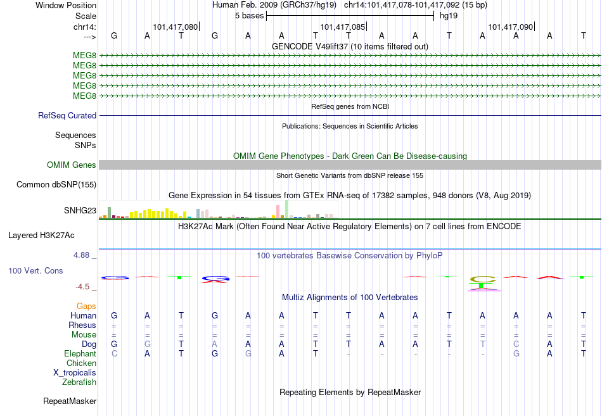Click the C base in the Elephant row

[x=114, y=354]
